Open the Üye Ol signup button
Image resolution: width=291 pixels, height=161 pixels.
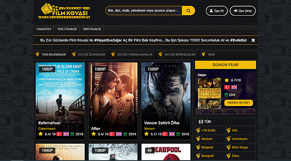click(217, 11)
